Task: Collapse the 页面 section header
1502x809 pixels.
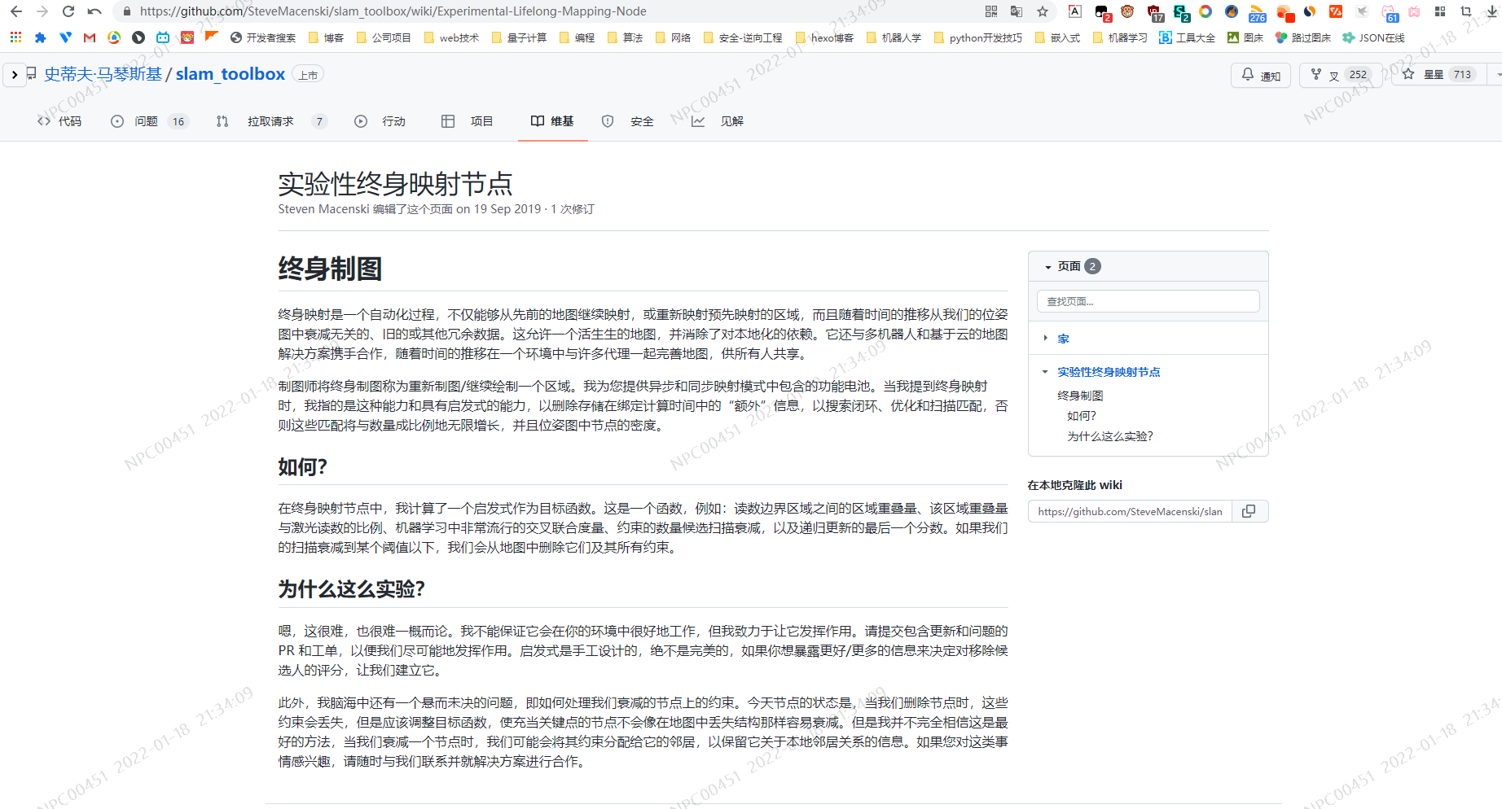Action: pyautogui.click(x=1047, y=266)
